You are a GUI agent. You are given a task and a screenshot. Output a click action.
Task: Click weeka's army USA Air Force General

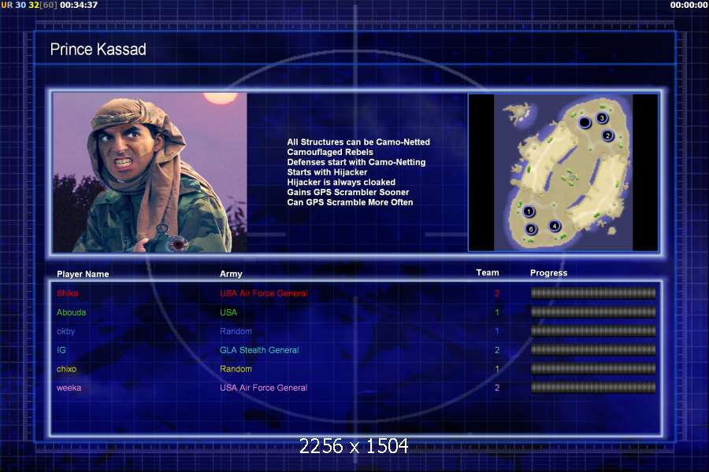tap(264, 388)
